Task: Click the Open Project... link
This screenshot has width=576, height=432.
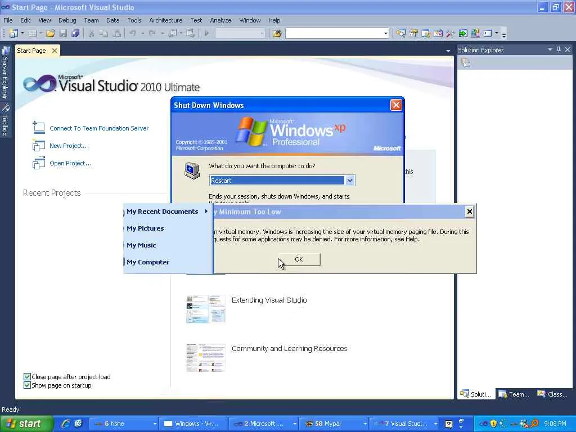Action: (70, 164)
